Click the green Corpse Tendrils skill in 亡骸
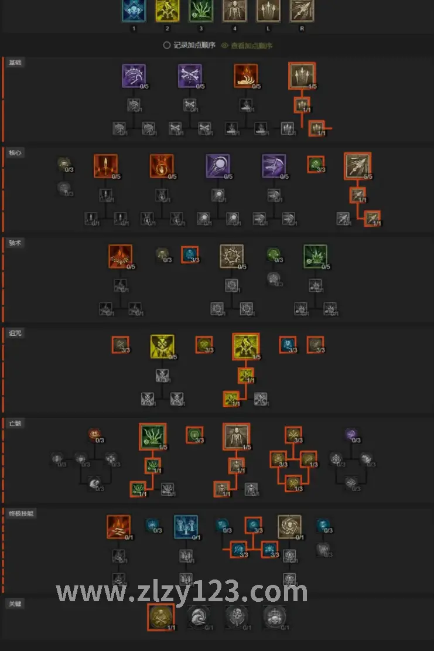Viewport: 434px width, 651px height. click(x=153, y=437)
